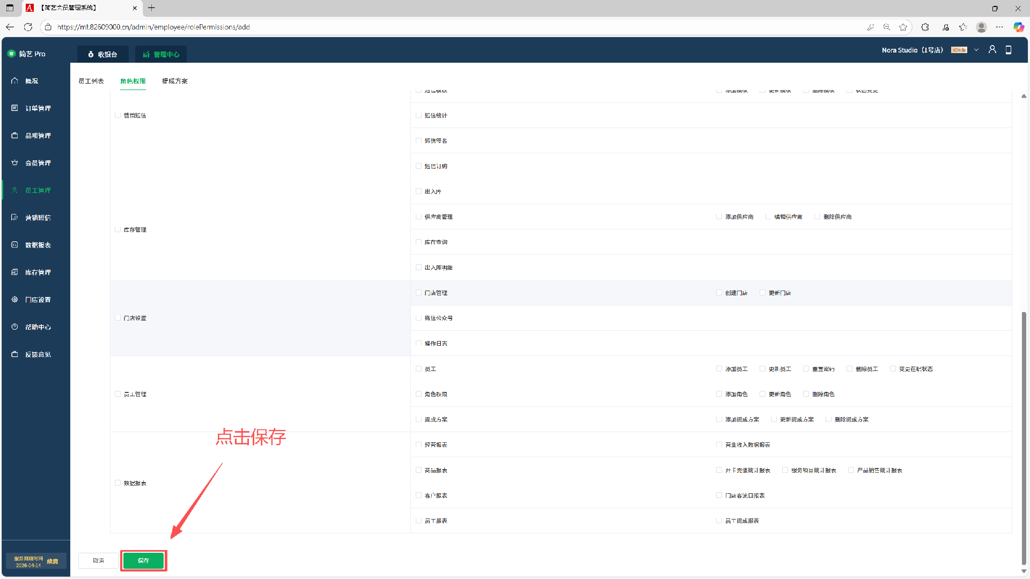The image size is (1030, 579).
Task: Enable the 门店管理 checkbox
Action: 419,293
